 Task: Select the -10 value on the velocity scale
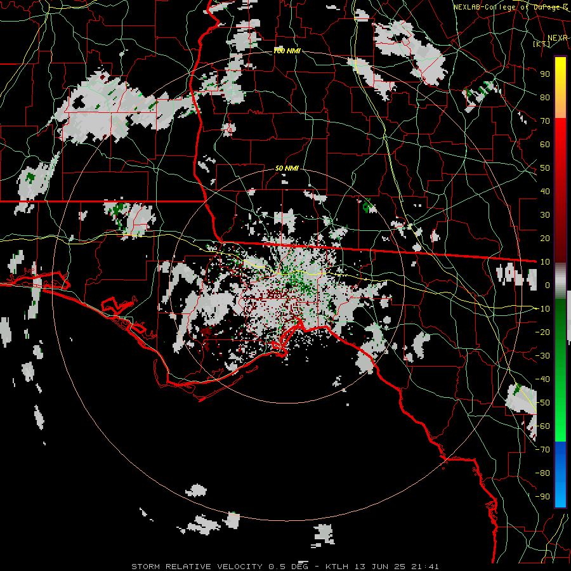click(x=542, y=309)
